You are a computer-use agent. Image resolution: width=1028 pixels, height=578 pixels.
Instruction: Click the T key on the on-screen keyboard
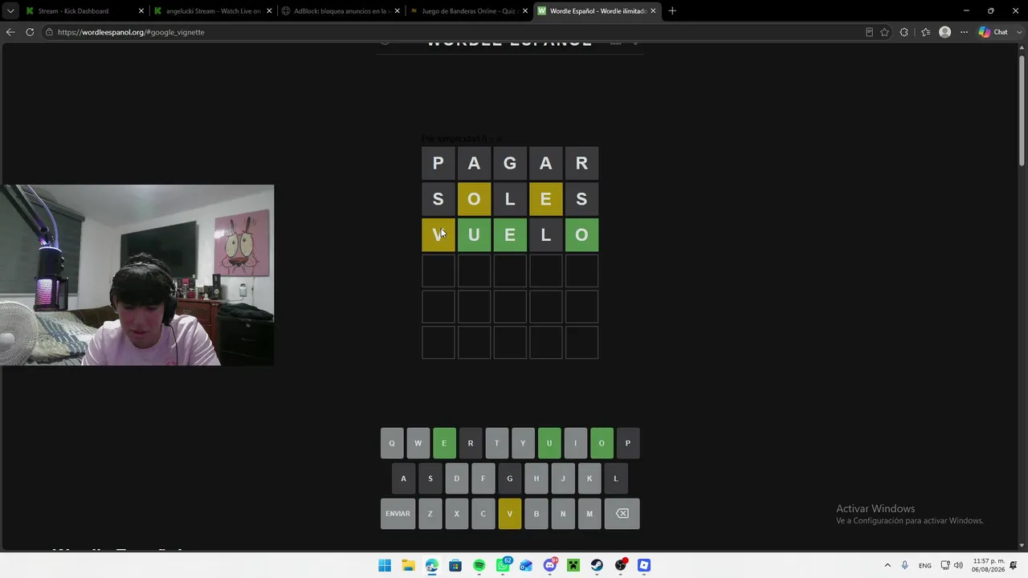(496, 443)
